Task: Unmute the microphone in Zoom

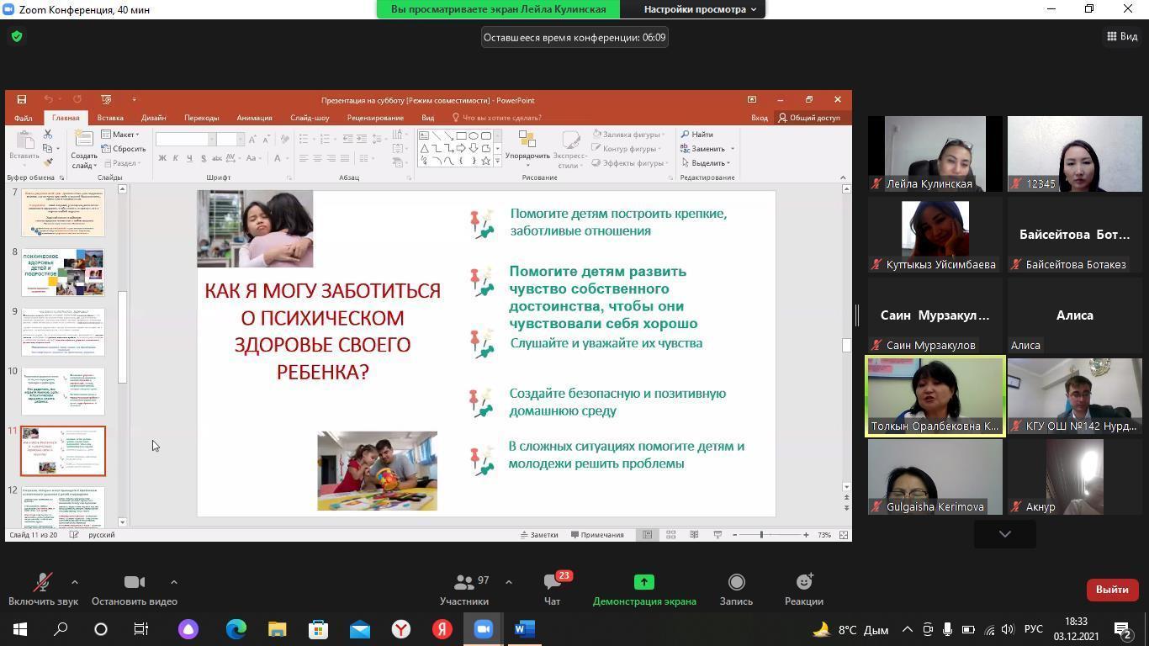Action: coord(42,589)
